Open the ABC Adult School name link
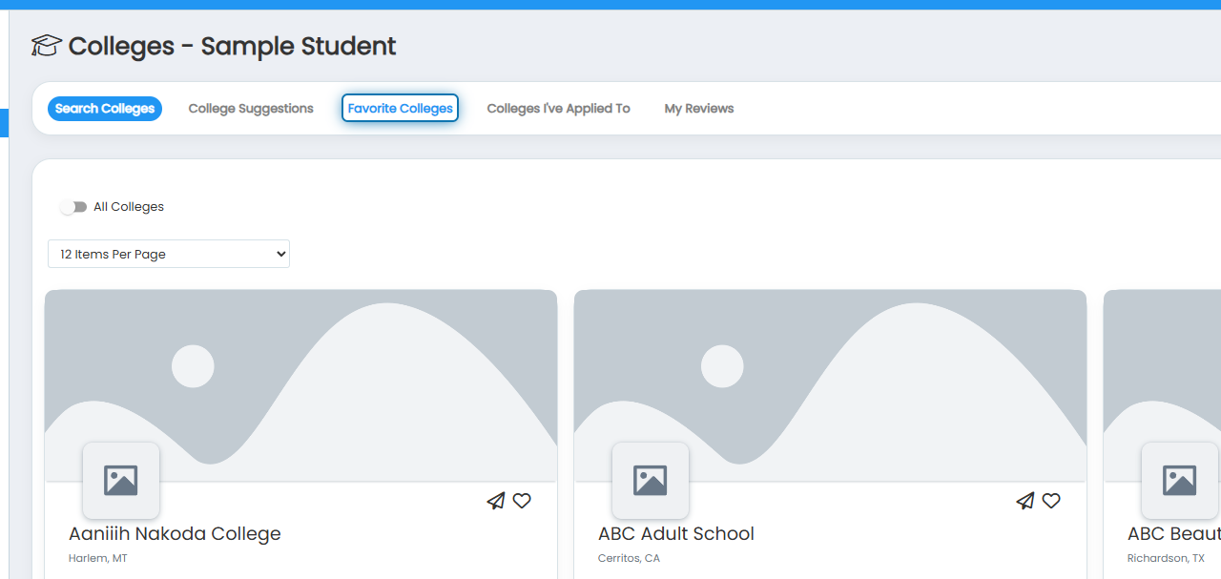Image resolution: width=1221 pixels, height=579 pixels. [676, 533]
